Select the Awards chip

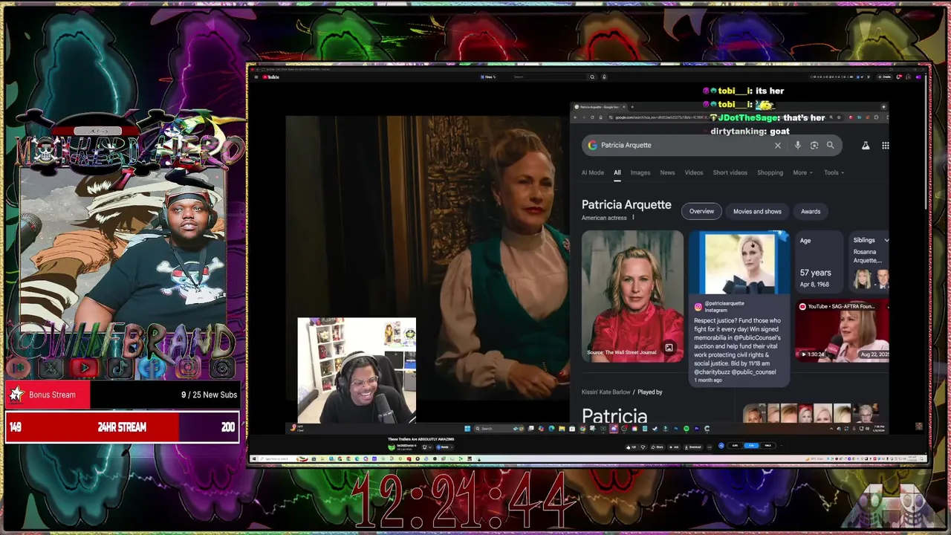(811, 211)
